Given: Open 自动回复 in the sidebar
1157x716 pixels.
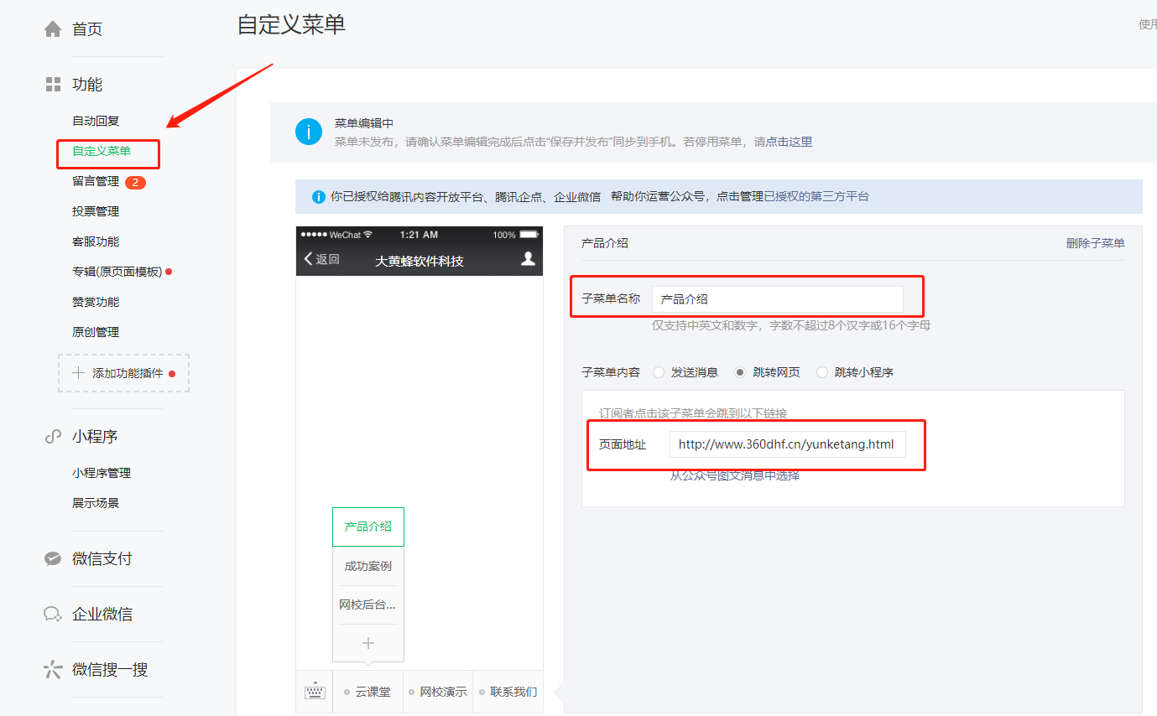Looking at the screenshot, I should (x=96, y=121).
